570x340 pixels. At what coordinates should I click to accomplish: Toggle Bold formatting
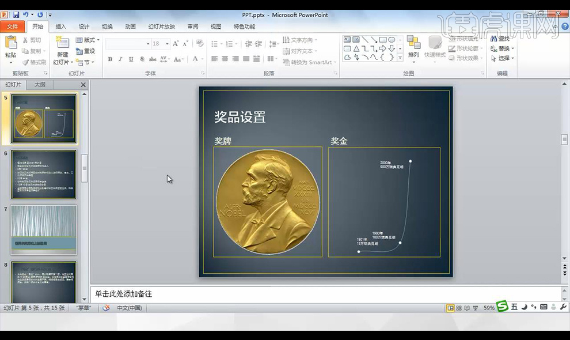pos(110,59)
